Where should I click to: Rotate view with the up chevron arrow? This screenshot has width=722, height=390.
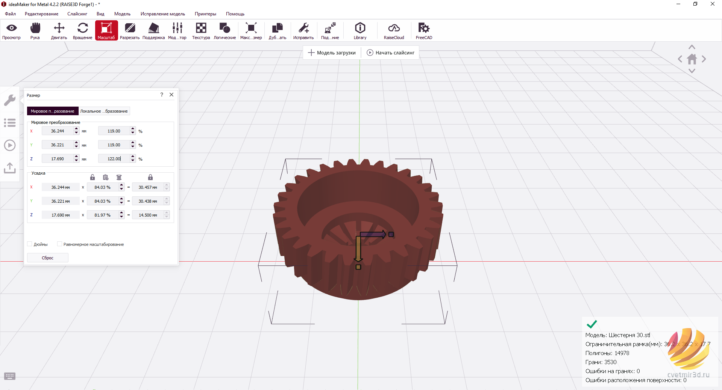[x=692, y=47]
